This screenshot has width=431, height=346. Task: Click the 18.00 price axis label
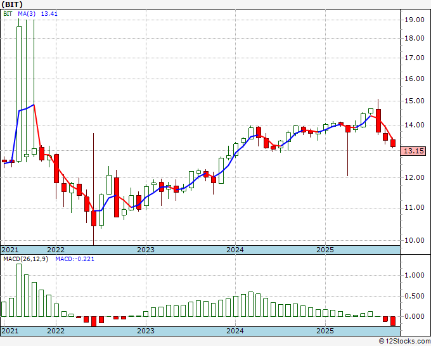tap(415, 38)
